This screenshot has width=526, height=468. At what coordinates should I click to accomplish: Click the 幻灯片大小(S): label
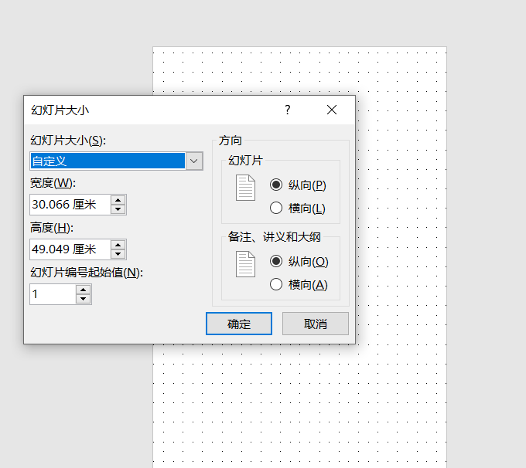[x=68, y=141]
